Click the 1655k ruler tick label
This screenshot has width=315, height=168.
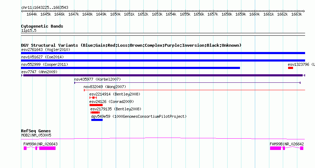click(185, 15)
